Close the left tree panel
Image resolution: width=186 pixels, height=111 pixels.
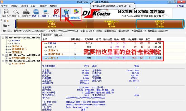[x=39, y=35]
